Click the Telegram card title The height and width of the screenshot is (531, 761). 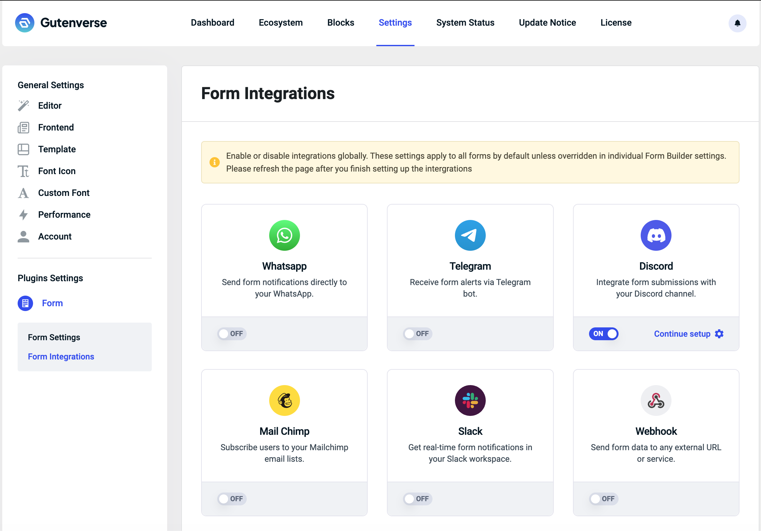(470, 266)
